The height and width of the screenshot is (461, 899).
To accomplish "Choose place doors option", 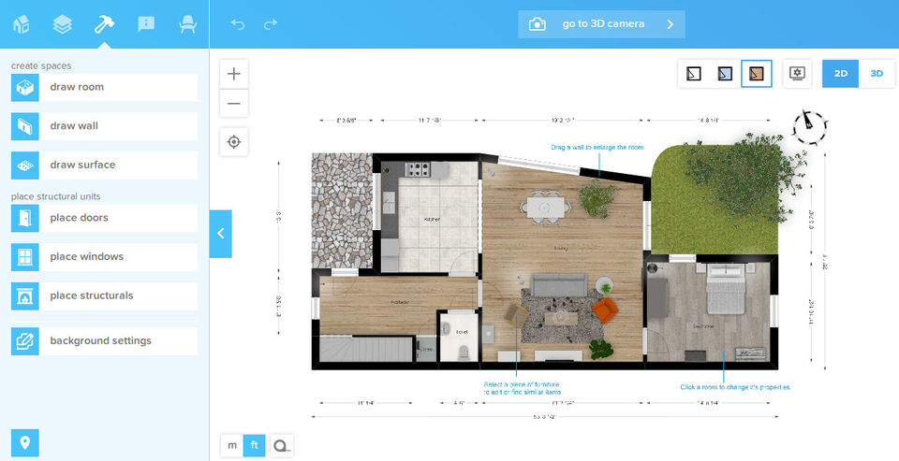I will pos(104,218).
